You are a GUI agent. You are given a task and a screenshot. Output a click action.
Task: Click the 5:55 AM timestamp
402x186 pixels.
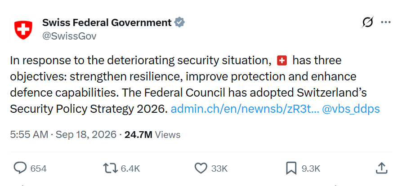(x=29, y=134)
